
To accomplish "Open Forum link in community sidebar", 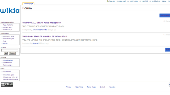I will (x=5, y=43).
